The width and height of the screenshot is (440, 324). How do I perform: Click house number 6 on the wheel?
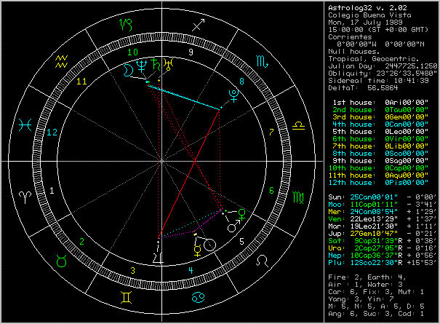coord(271,190)
